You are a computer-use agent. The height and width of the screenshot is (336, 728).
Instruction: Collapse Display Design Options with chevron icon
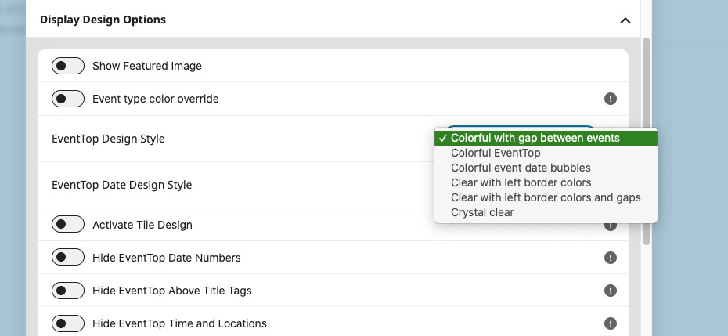625,20
